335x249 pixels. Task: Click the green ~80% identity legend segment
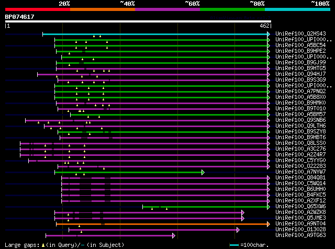point(232,9)
